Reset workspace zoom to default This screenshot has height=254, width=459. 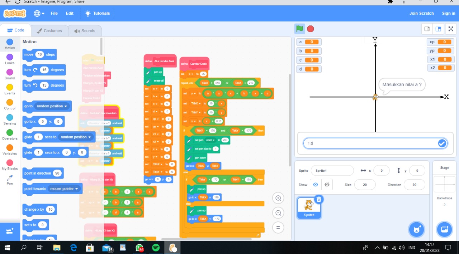click(278, 227)
